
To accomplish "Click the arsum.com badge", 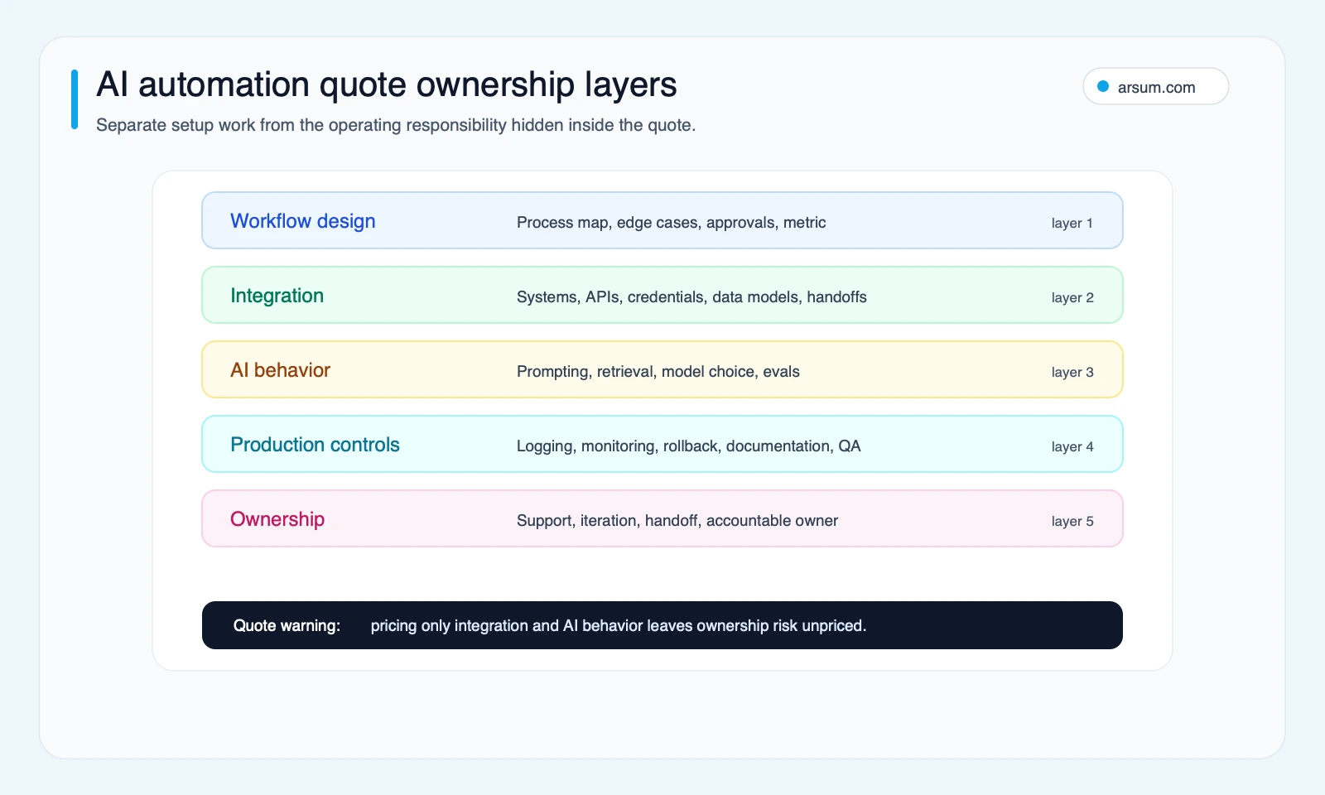I will [x=1155, y=86].
